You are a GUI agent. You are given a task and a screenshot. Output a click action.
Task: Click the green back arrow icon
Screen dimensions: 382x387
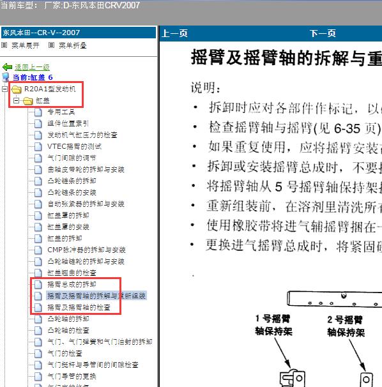(x=7, y=67)
